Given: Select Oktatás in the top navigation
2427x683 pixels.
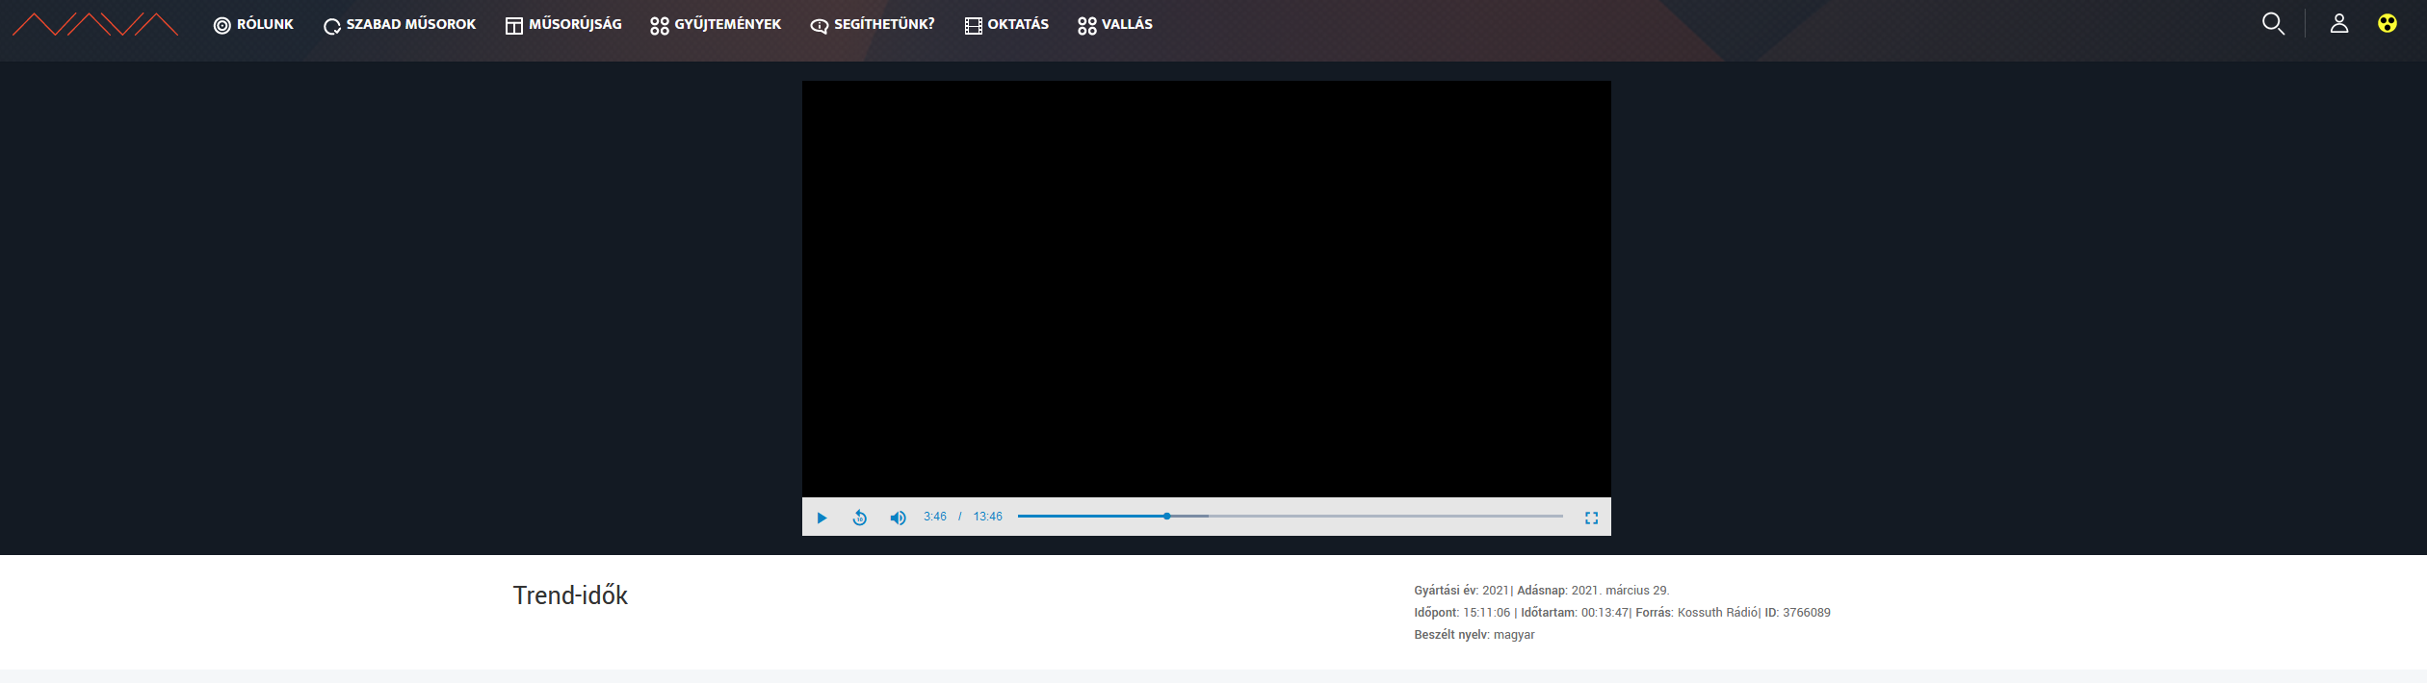Looking at the screenshot, I should pos(1006,25).
